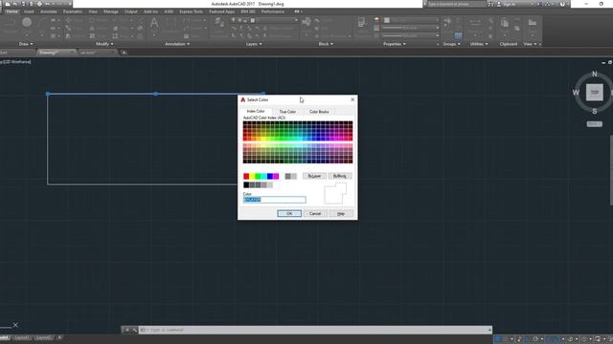This screenshot has width=613, height=344.
Task: Open the Manage ribbon tab
Action: pos(111,11)
